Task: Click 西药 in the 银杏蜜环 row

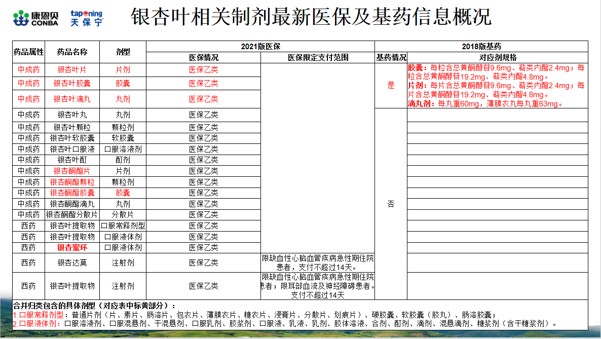Action: (x=29, y=248)
